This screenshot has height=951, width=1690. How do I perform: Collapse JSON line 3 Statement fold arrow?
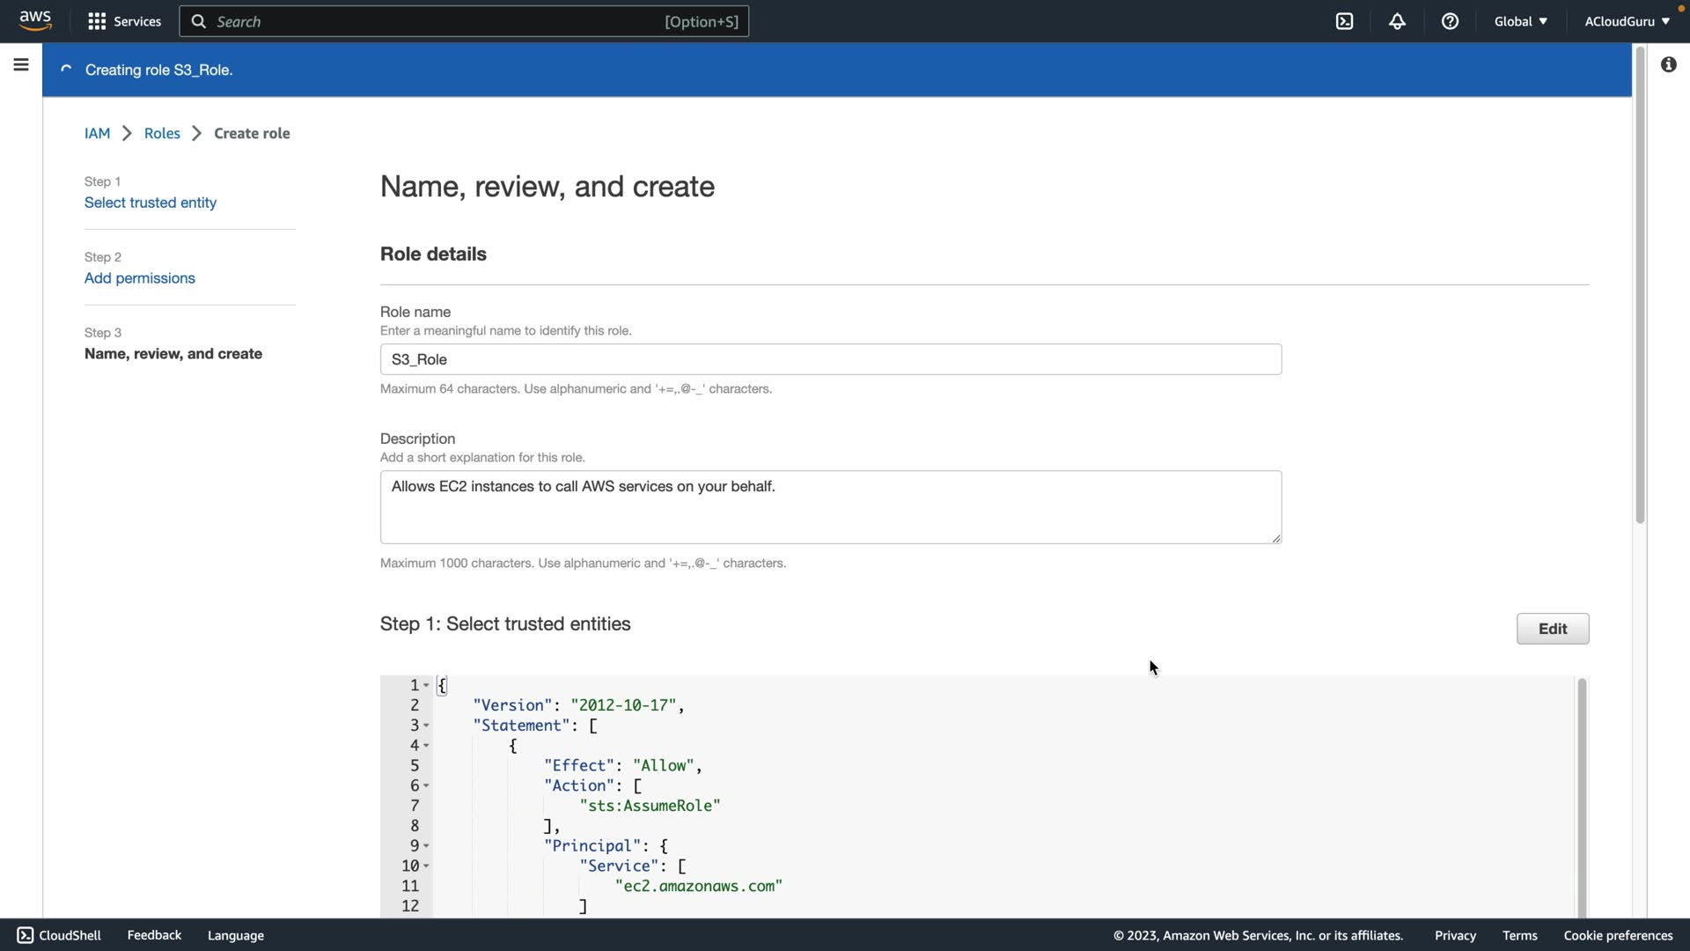point(426,726)
